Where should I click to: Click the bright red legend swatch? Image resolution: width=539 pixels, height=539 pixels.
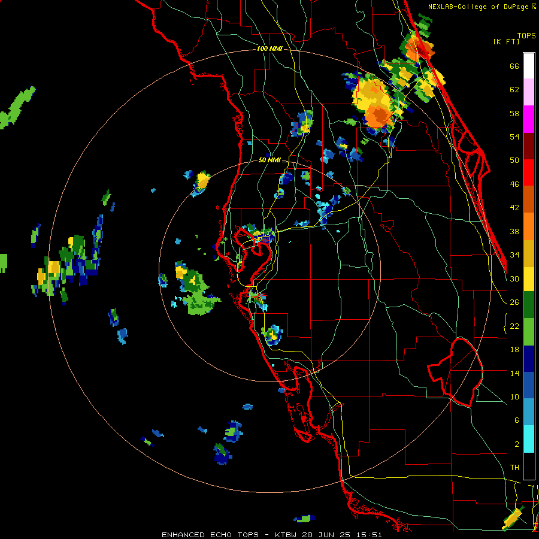coord(529,172)
